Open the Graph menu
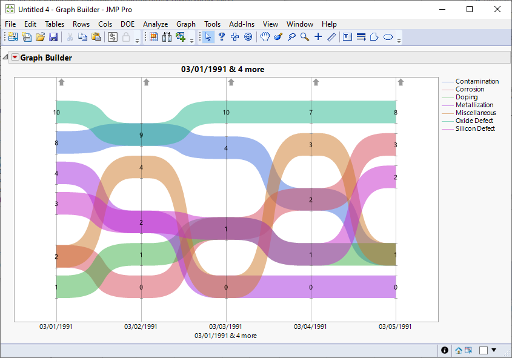Screen dimensions: 512x358 [x=186, y=24]
